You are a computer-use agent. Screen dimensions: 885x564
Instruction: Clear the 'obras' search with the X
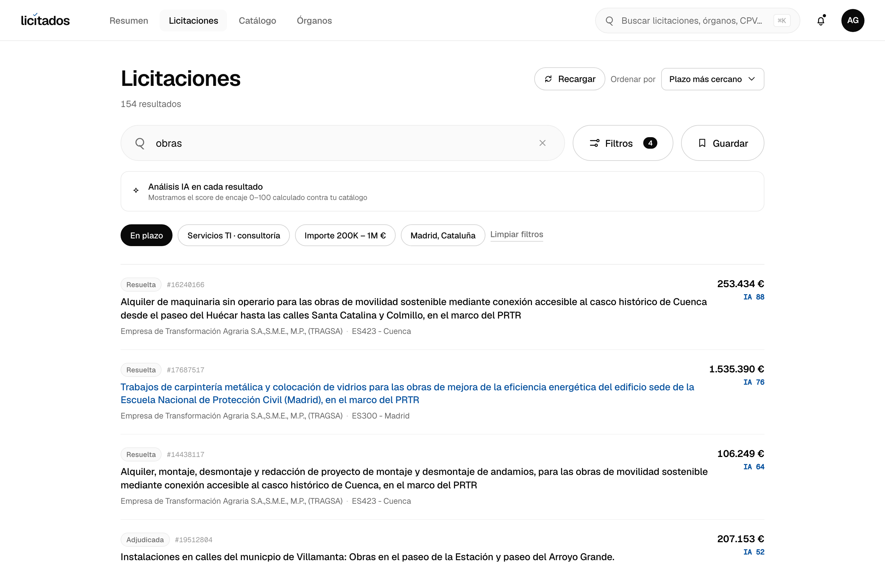[543, 143]
